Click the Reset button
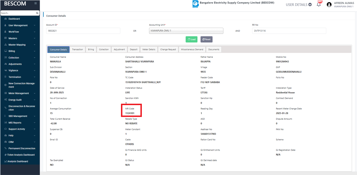The image size is (357, 175). [206, 39]
